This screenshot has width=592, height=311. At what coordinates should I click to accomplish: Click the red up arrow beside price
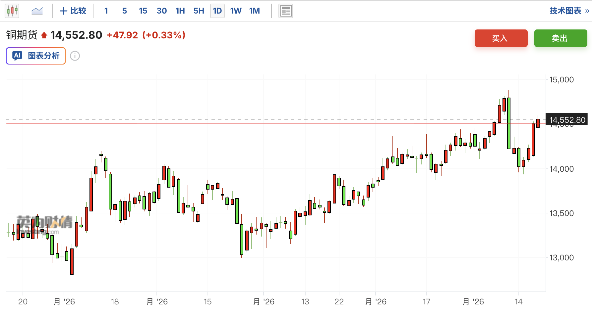[44, 35]
